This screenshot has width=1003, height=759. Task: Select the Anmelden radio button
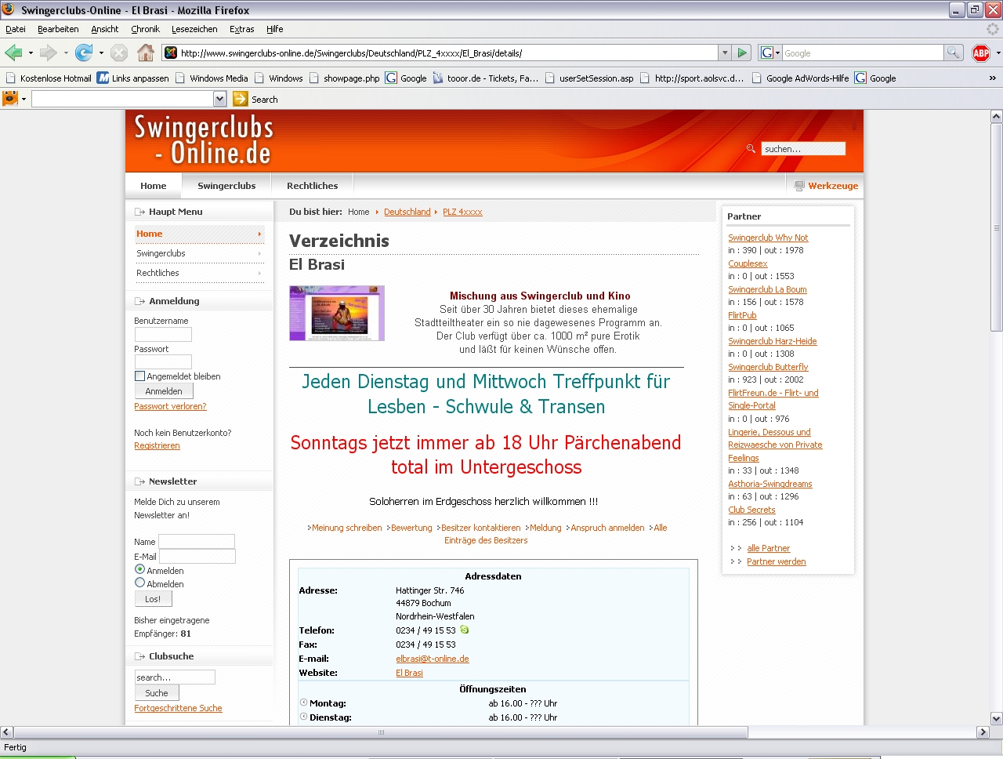pos(139,570)
